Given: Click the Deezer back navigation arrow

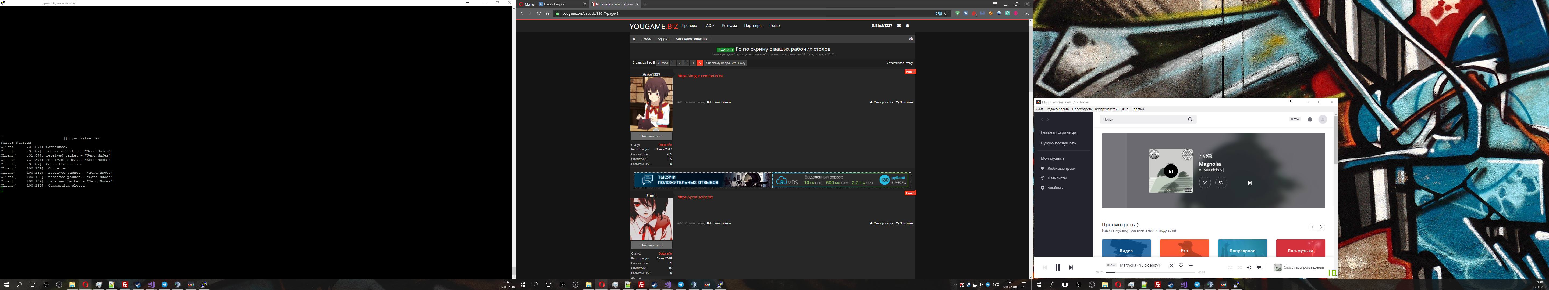Looking at the screenshot, I should [1042, 119].
